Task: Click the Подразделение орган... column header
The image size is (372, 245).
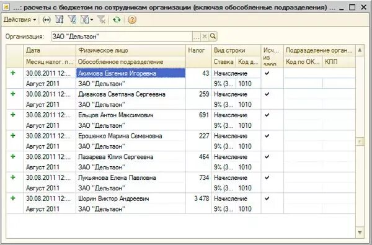Action: [x=319, y=50]
